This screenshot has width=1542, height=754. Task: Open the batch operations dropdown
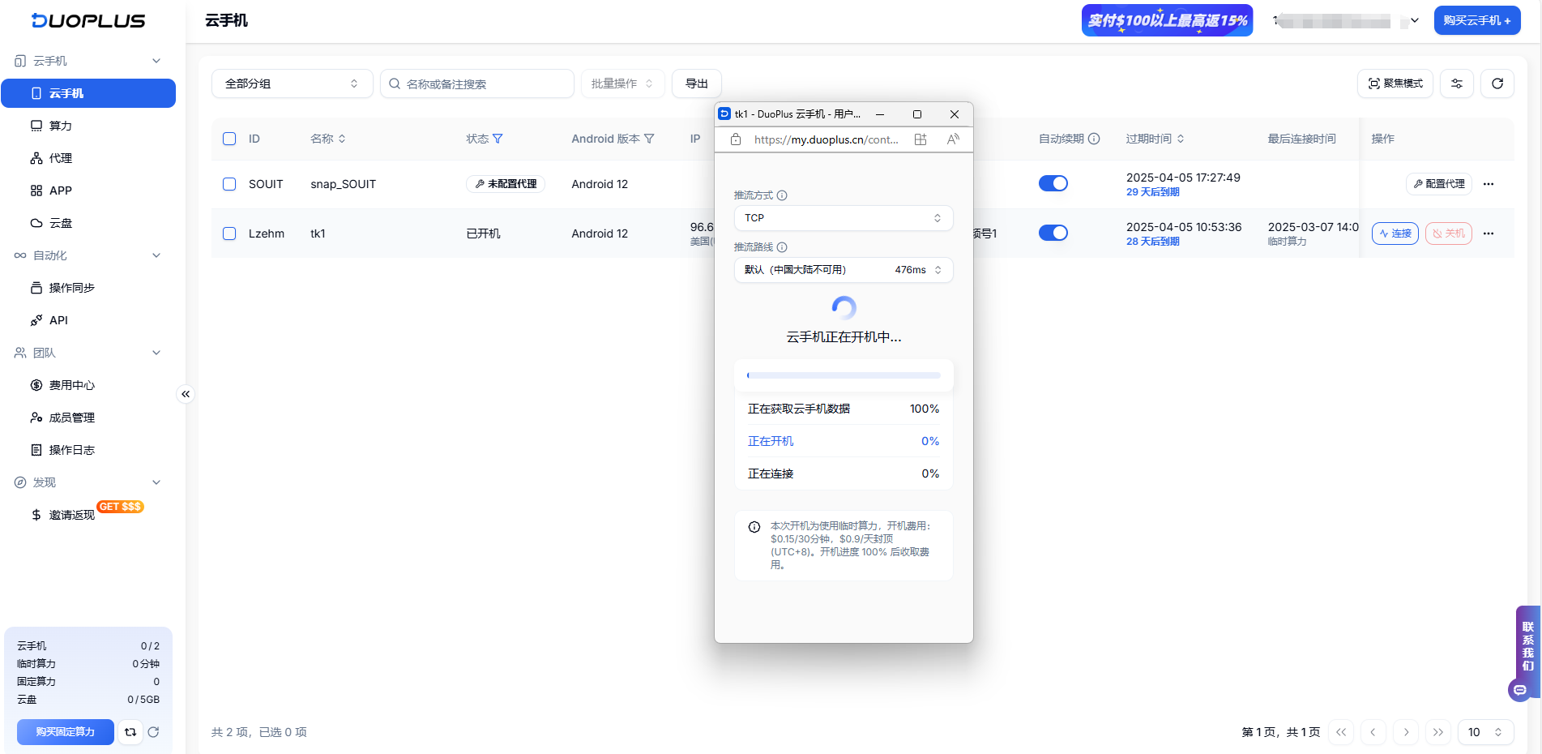tap(622, 84)
